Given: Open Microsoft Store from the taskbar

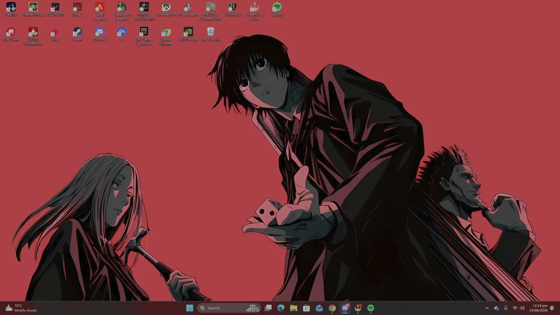Looking at the screenshot, I should pyautogui.click(x=306, y=308).
